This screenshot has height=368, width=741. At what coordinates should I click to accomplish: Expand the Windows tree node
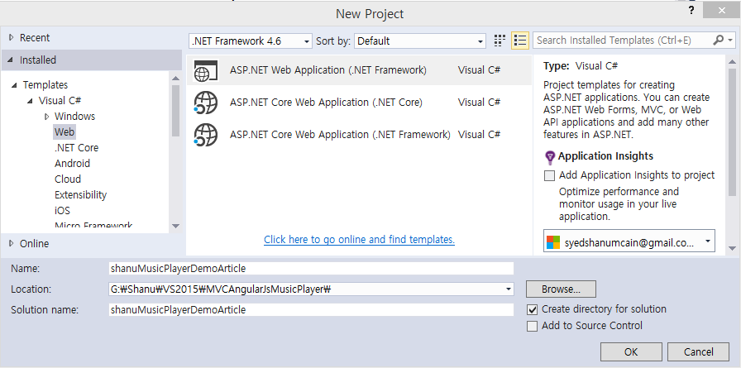(x=47, y=117)
